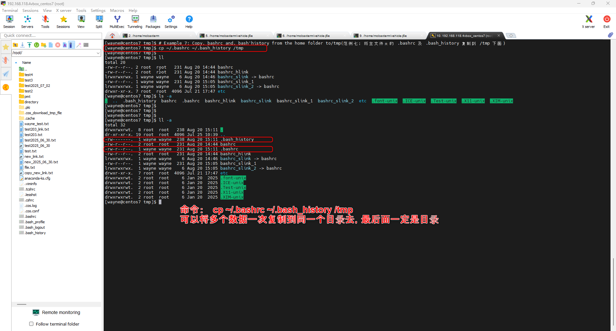This screenshot has height=331, width=616.
Task: Open the starred sessions side tab
Action: pyautogui.click(x=6, y=47)
